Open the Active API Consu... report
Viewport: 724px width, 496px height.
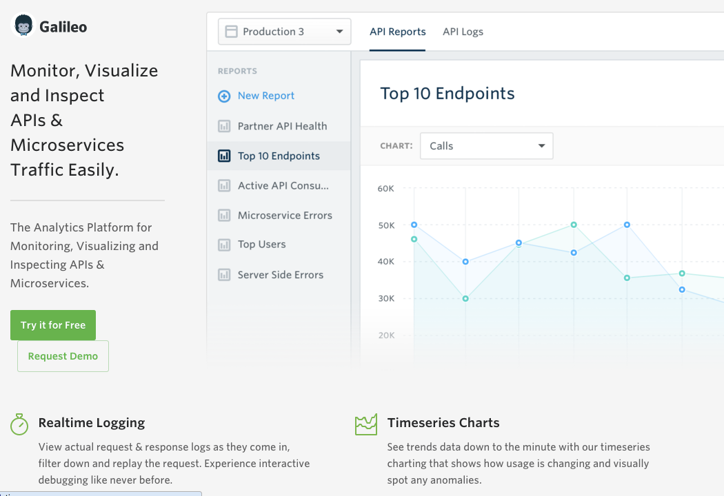(279, 185)
